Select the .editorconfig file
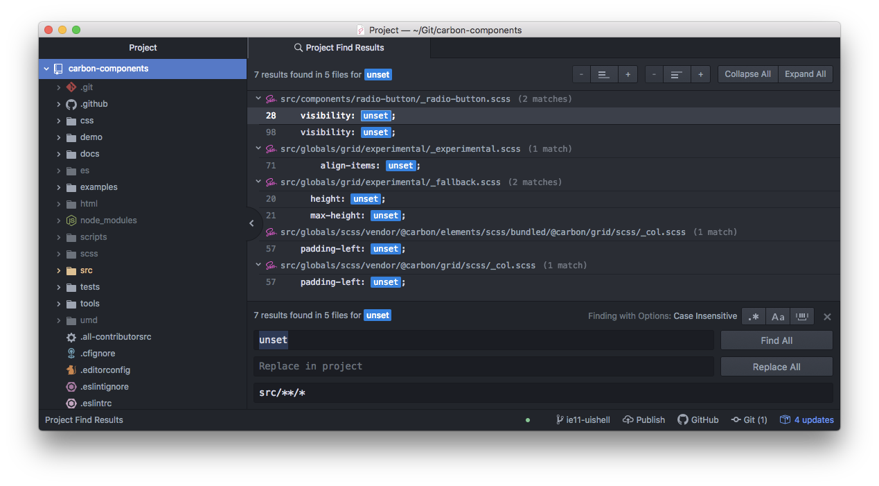 coord(143,370)
